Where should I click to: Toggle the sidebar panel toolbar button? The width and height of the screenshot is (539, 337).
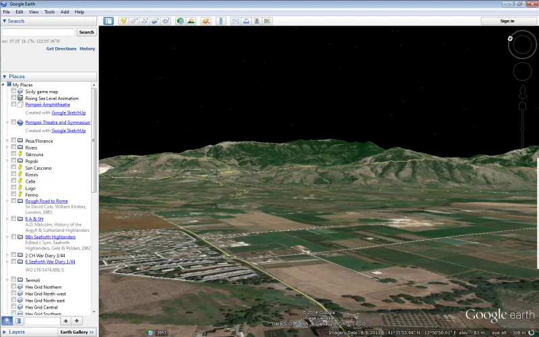click(x=108, y=21)
